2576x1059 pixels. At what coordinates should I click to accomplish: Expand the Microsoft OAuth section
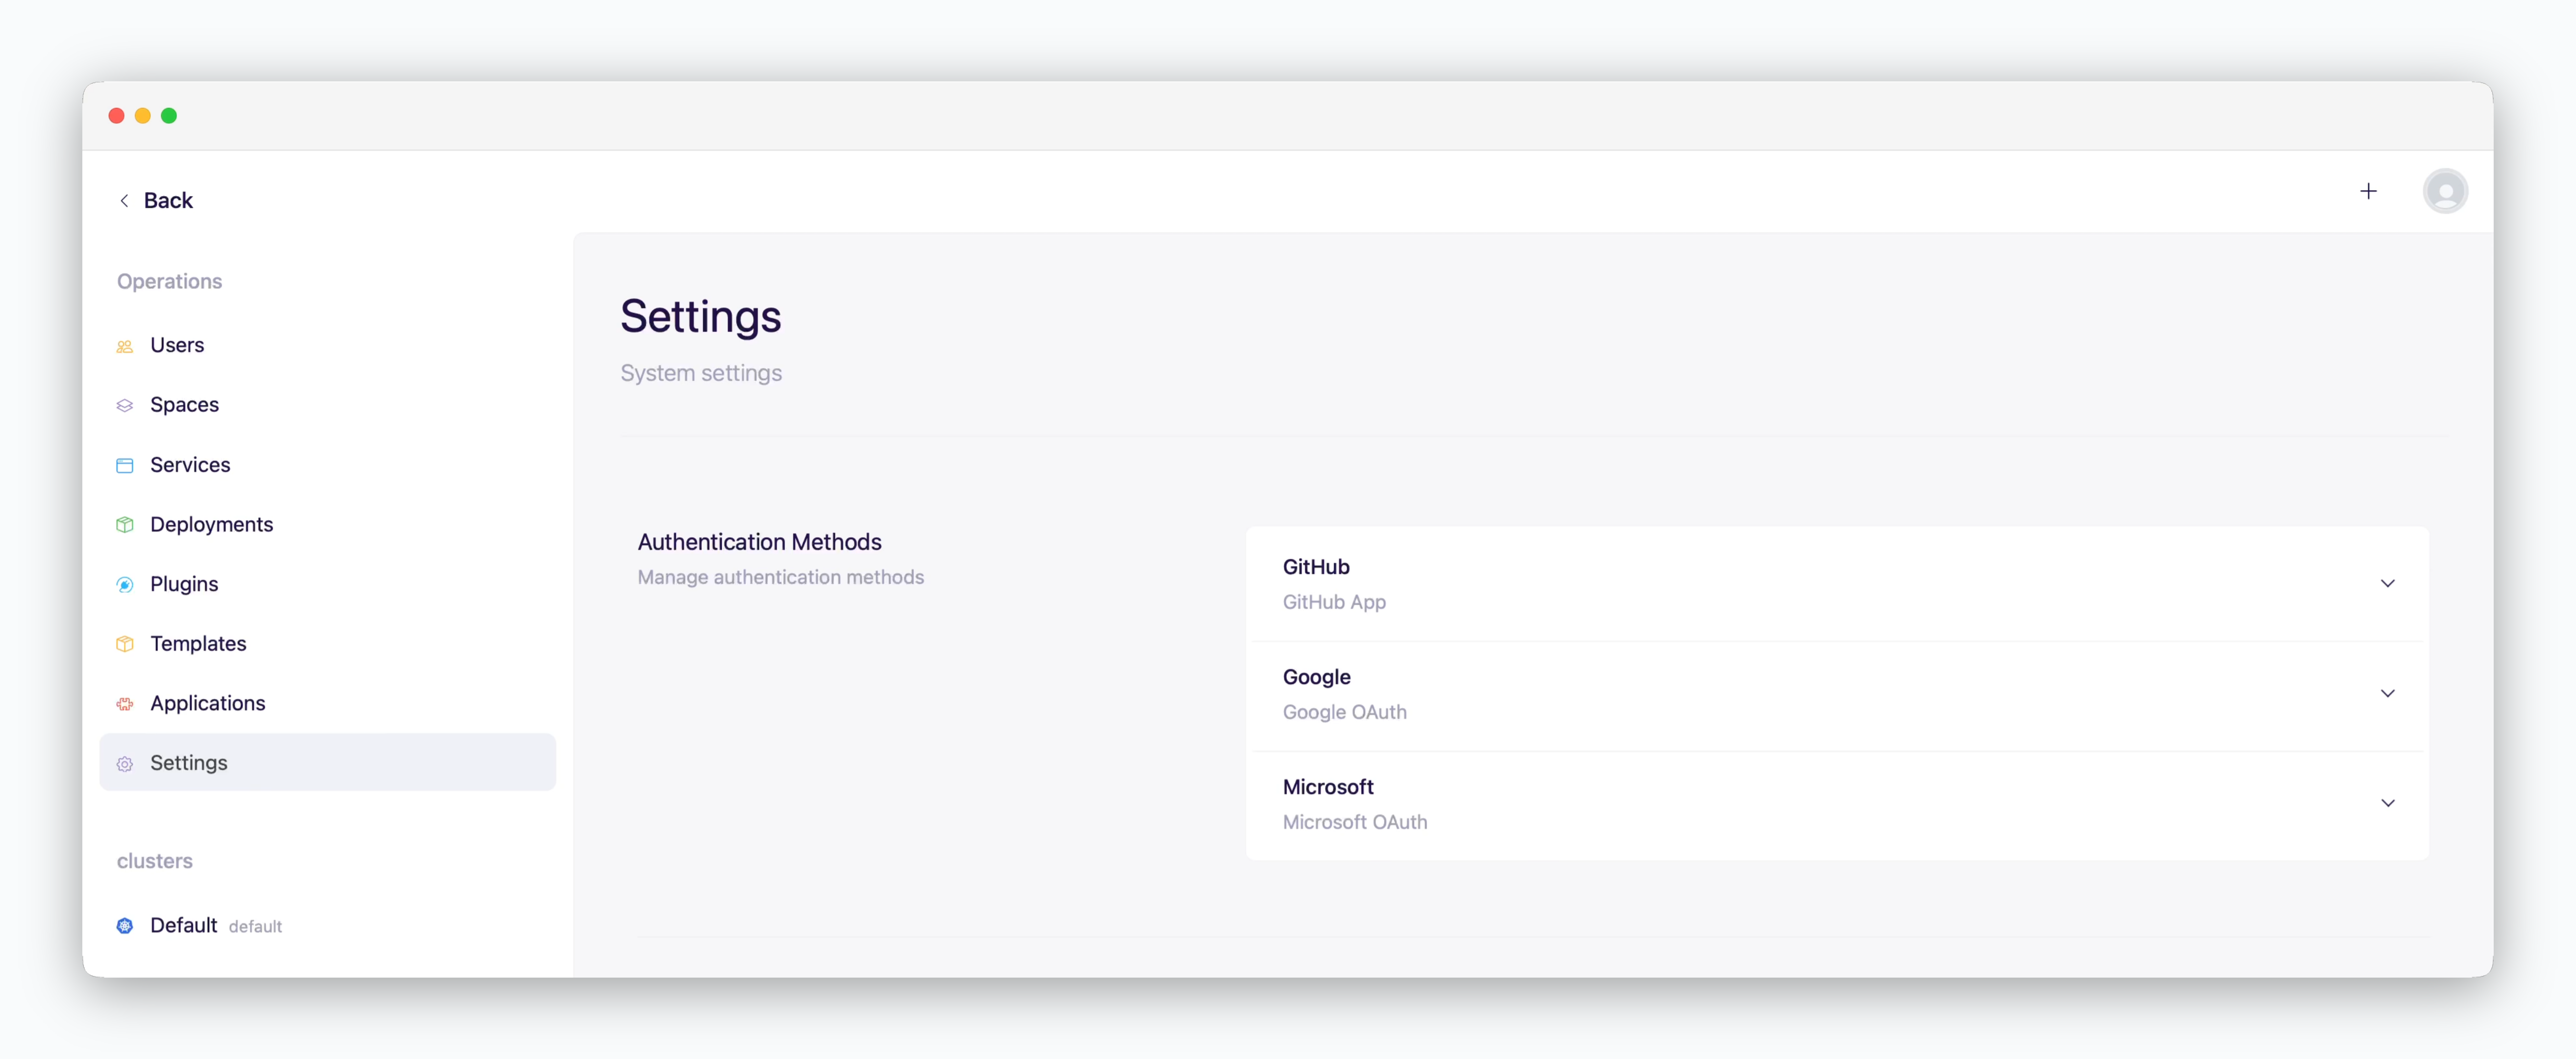2387,804
